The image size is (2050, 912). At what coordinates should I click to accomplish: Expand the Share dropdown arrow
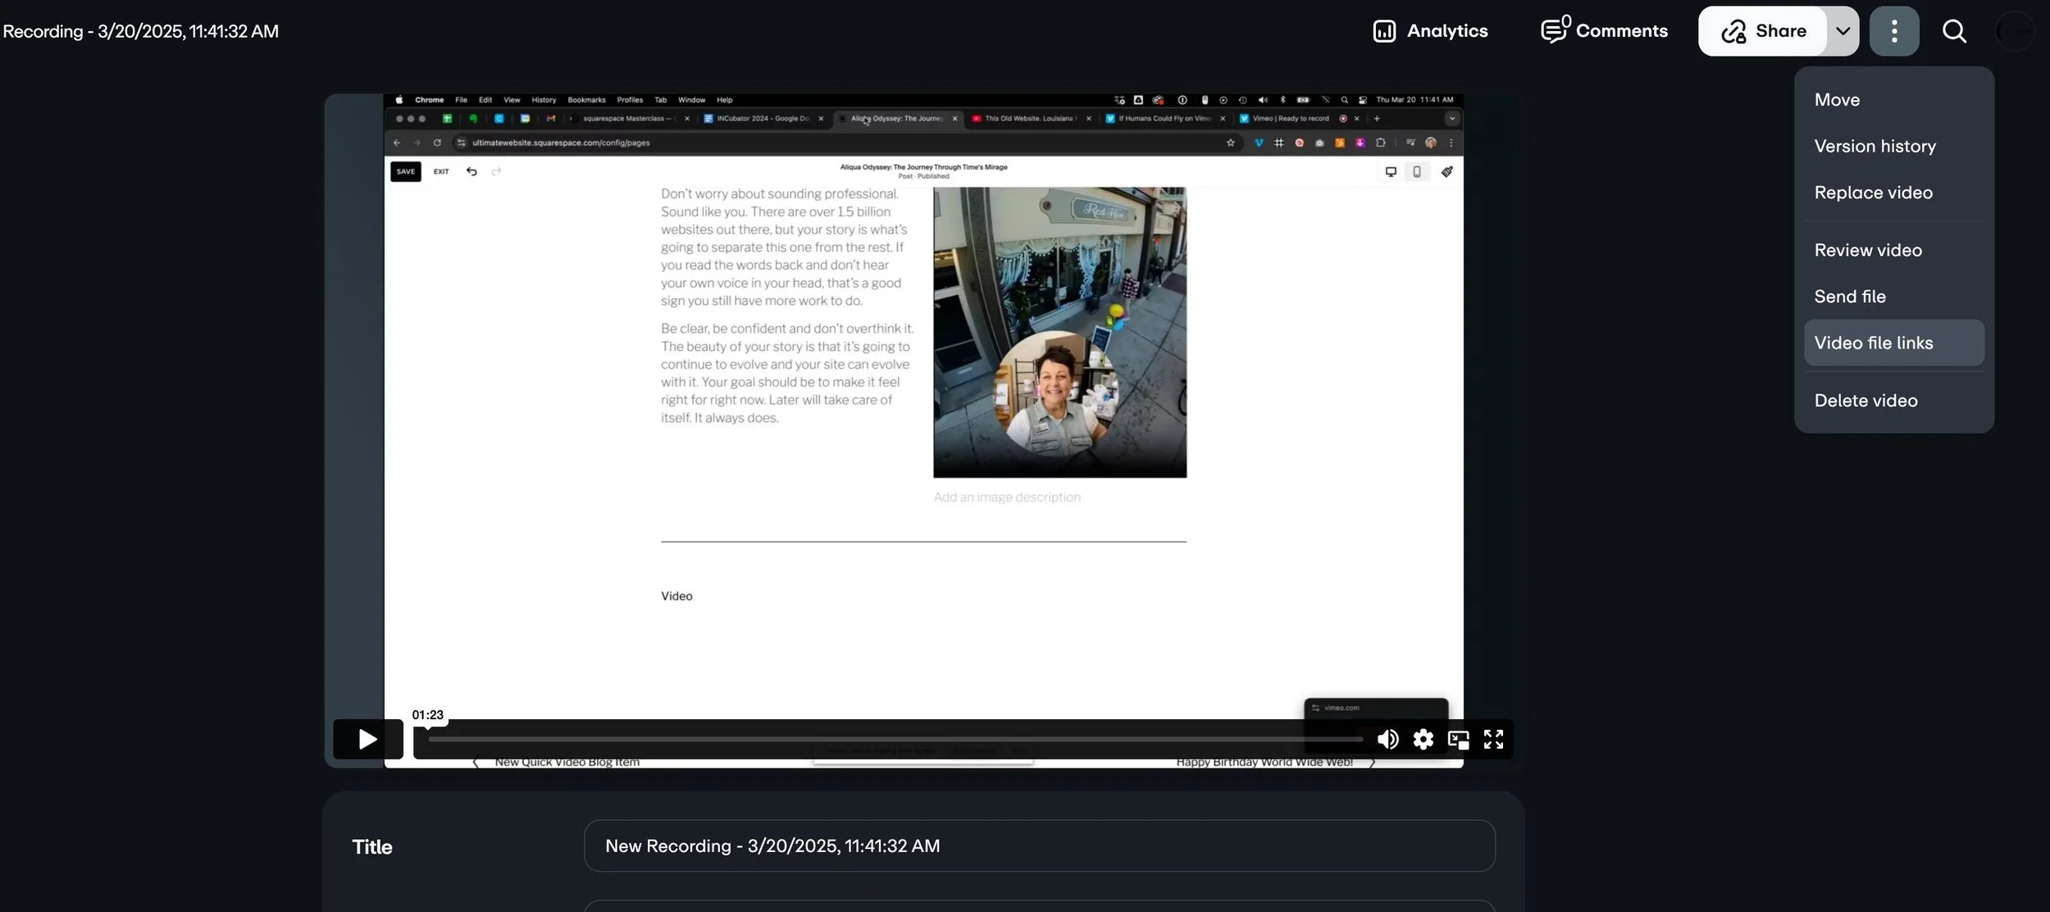(1843, 31)
